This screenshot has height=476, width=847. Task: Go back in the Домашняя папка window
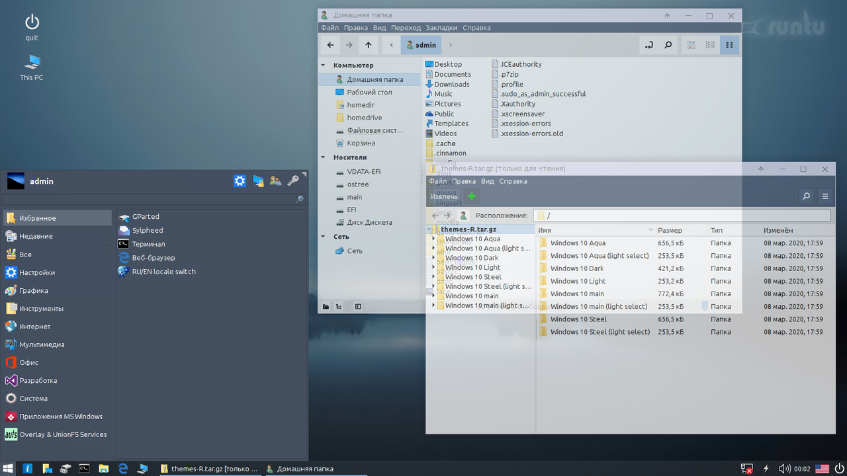click(330, 45)
